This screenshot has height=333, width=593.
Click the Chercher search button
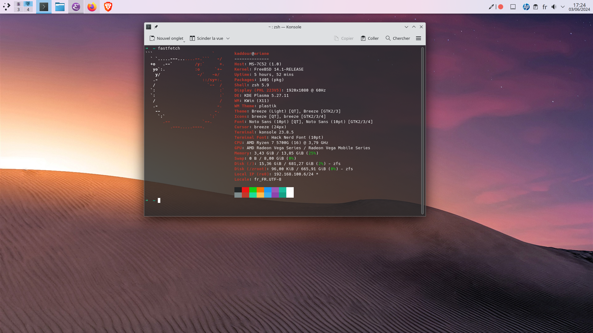398,38
